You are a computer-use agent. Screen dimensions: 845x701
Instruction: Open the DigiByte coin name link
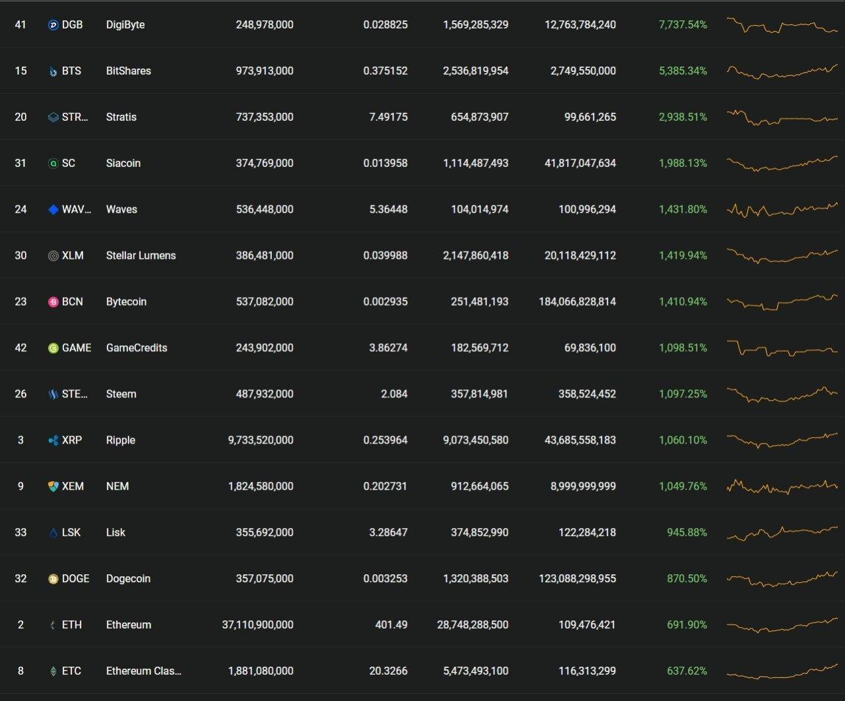(125, 24)
